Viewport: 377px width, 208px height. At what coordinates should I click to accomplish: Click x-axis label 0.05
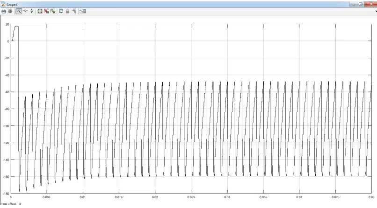(x=371, y=197)
